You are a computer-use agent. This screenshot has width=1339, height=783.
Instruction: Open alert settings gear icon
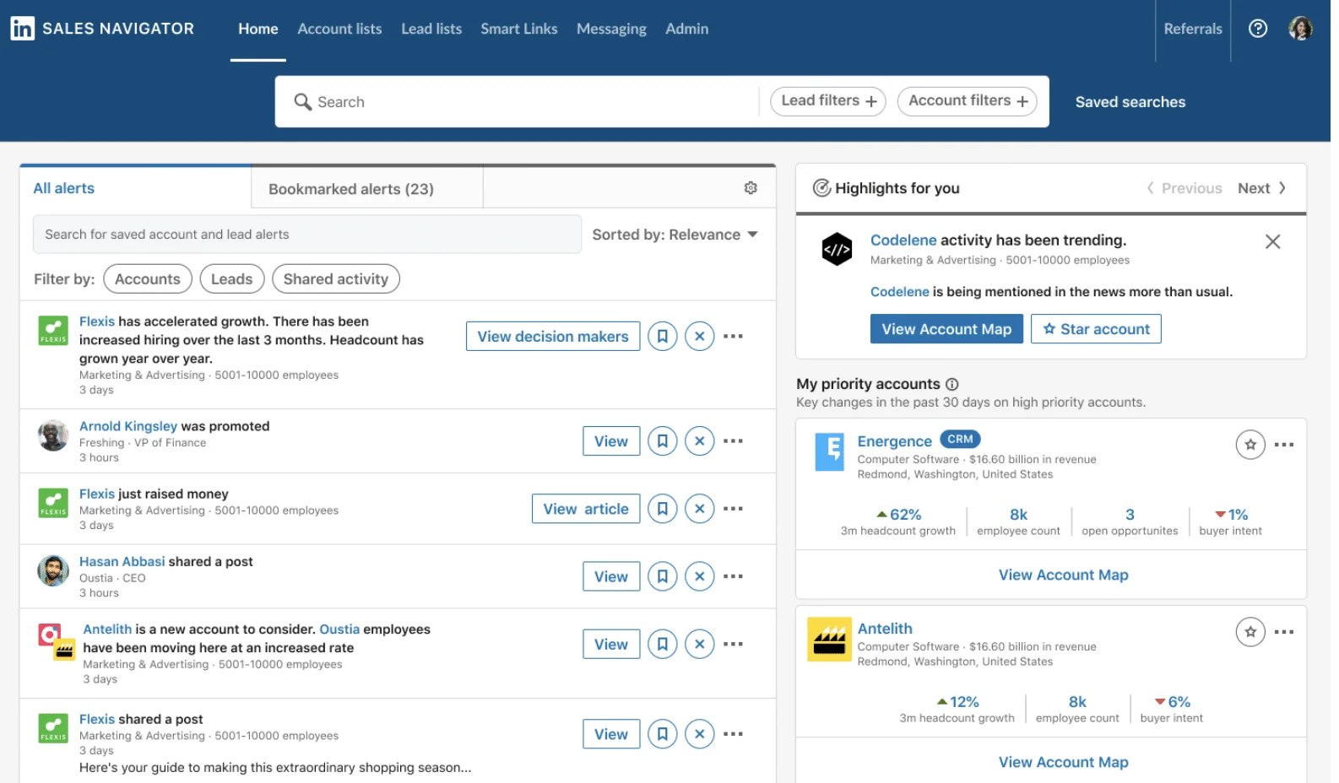(751, 188)
